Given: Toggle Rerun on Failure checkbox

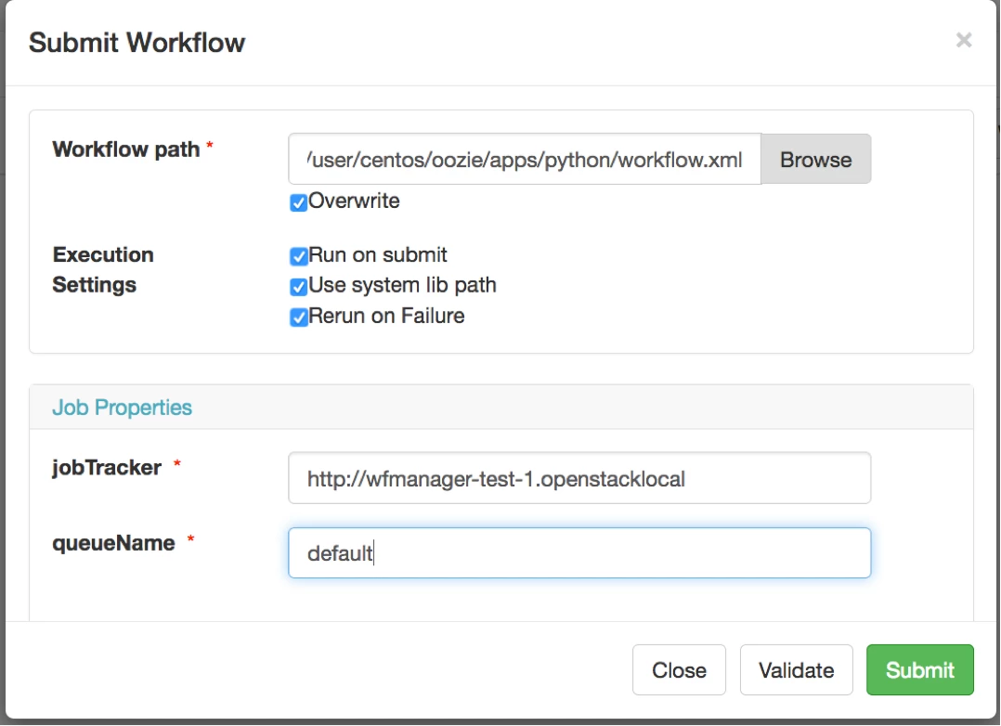Looking at the screenshot, I should 298,318.
